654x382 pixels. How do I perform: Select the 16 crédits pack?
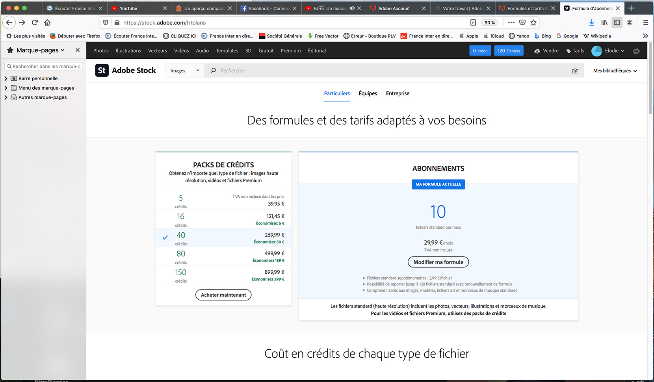tap(223, 219)
